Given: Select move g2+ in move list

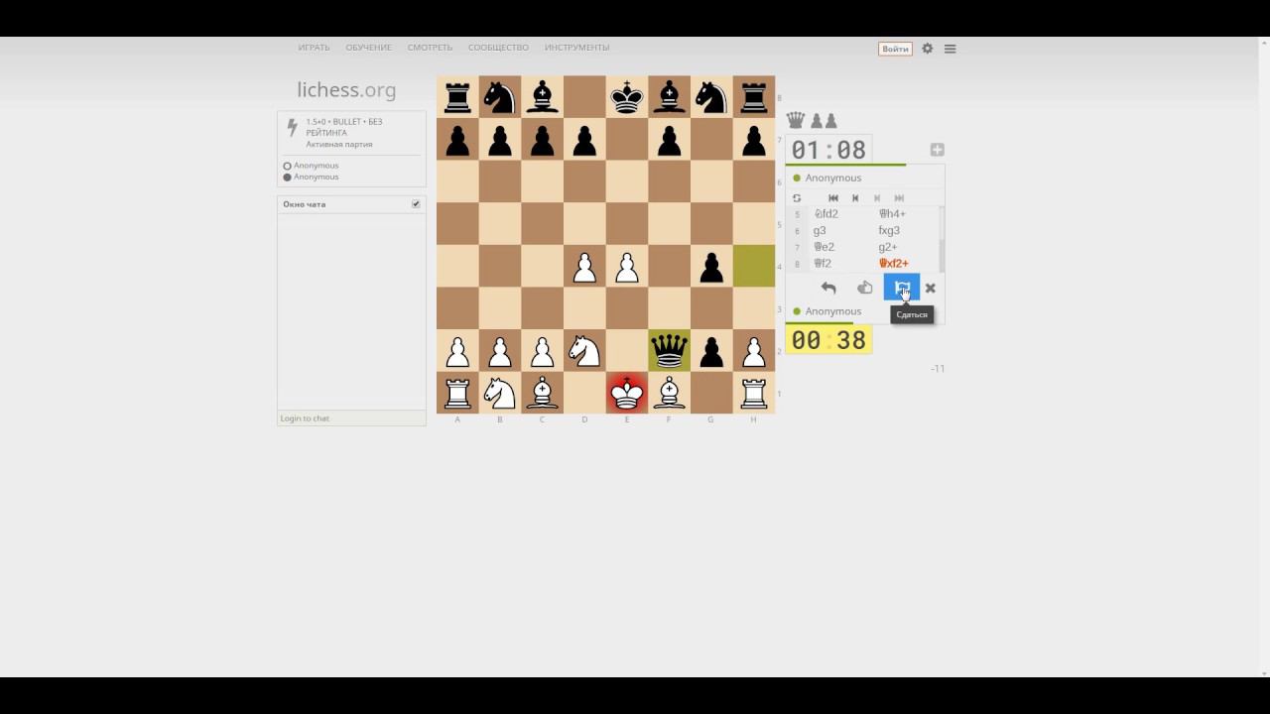Looking at the screenshot, I should pos(888,247).
